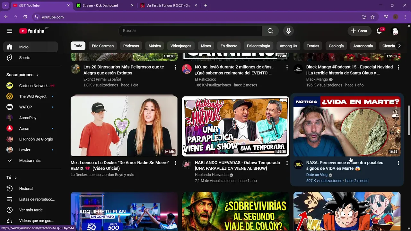Click the Hablando Huevadas channel avatar
This screenshot has height=231, width=411.
(187, 165)
